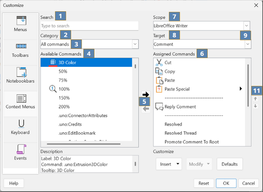Expand the Target Comment dropdown
The image size is (263, 192).
(x=202, y=44)
